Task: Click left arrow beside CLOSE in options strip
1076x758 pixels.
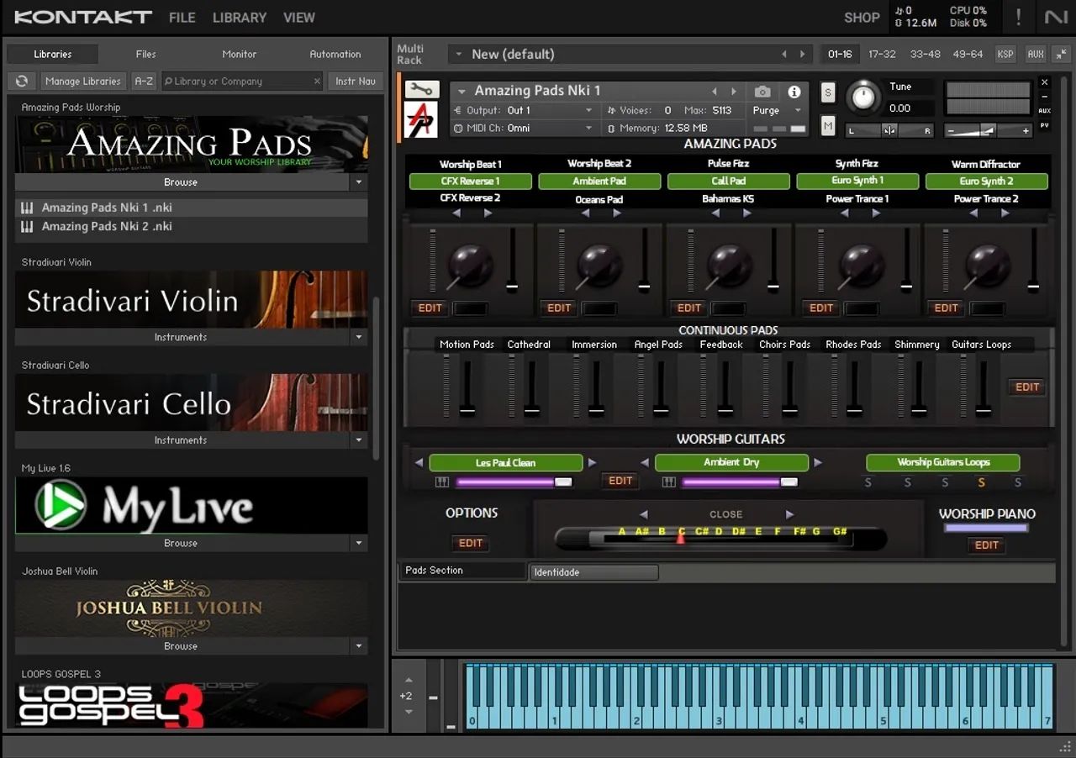Action: tap(644, 514)
